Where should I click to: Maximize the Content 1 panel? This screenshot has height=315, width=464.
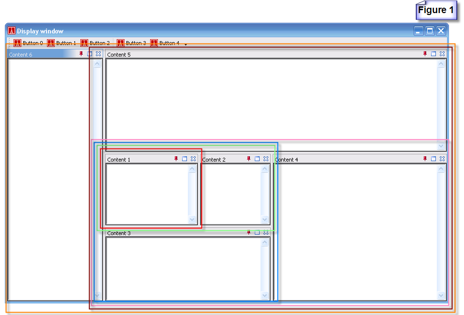click(185, 159)
